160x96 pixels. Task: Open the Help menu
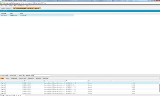[x=27, y=6]
